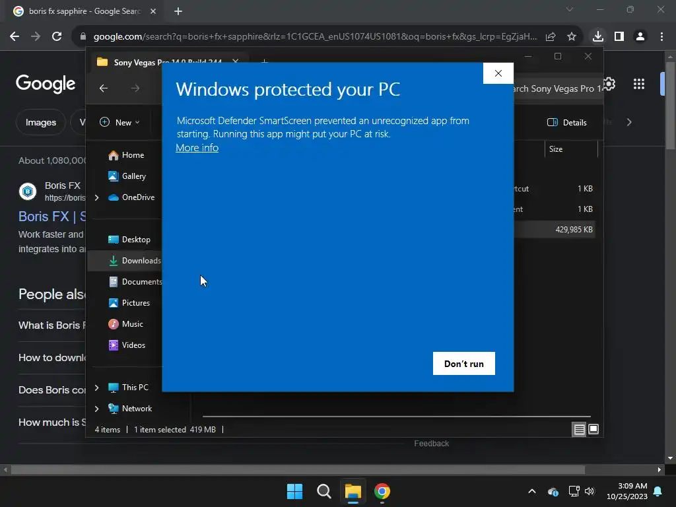This screenshot has height=507, width=676.
Task: Open the Chrome profile icon
Action: tap(640, 37)
